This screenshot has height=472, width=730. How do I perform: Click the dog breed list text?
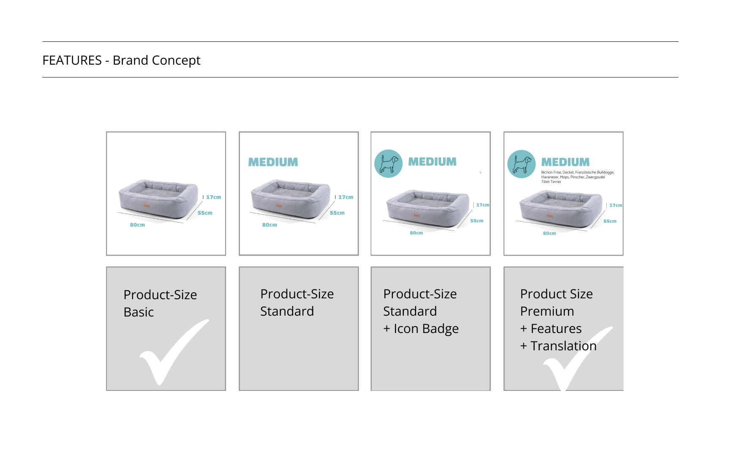click(x=577, y=177)
